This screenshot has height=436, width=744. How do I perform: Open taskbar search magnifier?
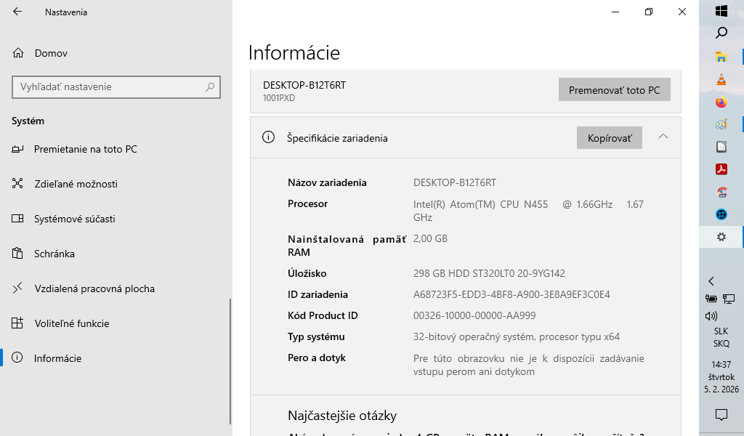721,33
